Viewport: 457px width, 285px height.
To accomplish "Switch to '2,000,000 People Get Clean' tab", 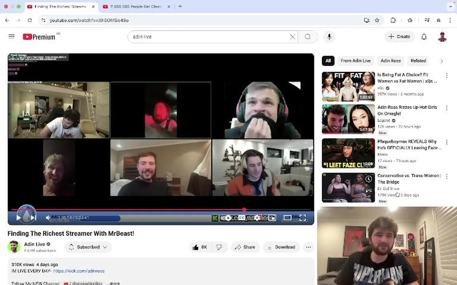I will [x=136, y=6].
